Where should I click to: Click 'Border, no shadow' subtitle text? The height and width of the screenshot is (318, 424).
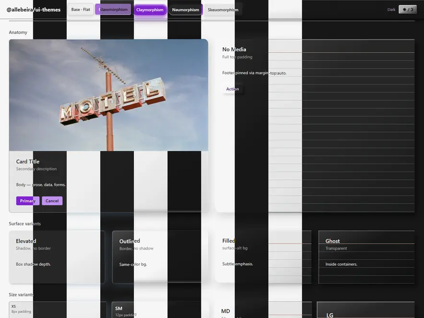136,248
